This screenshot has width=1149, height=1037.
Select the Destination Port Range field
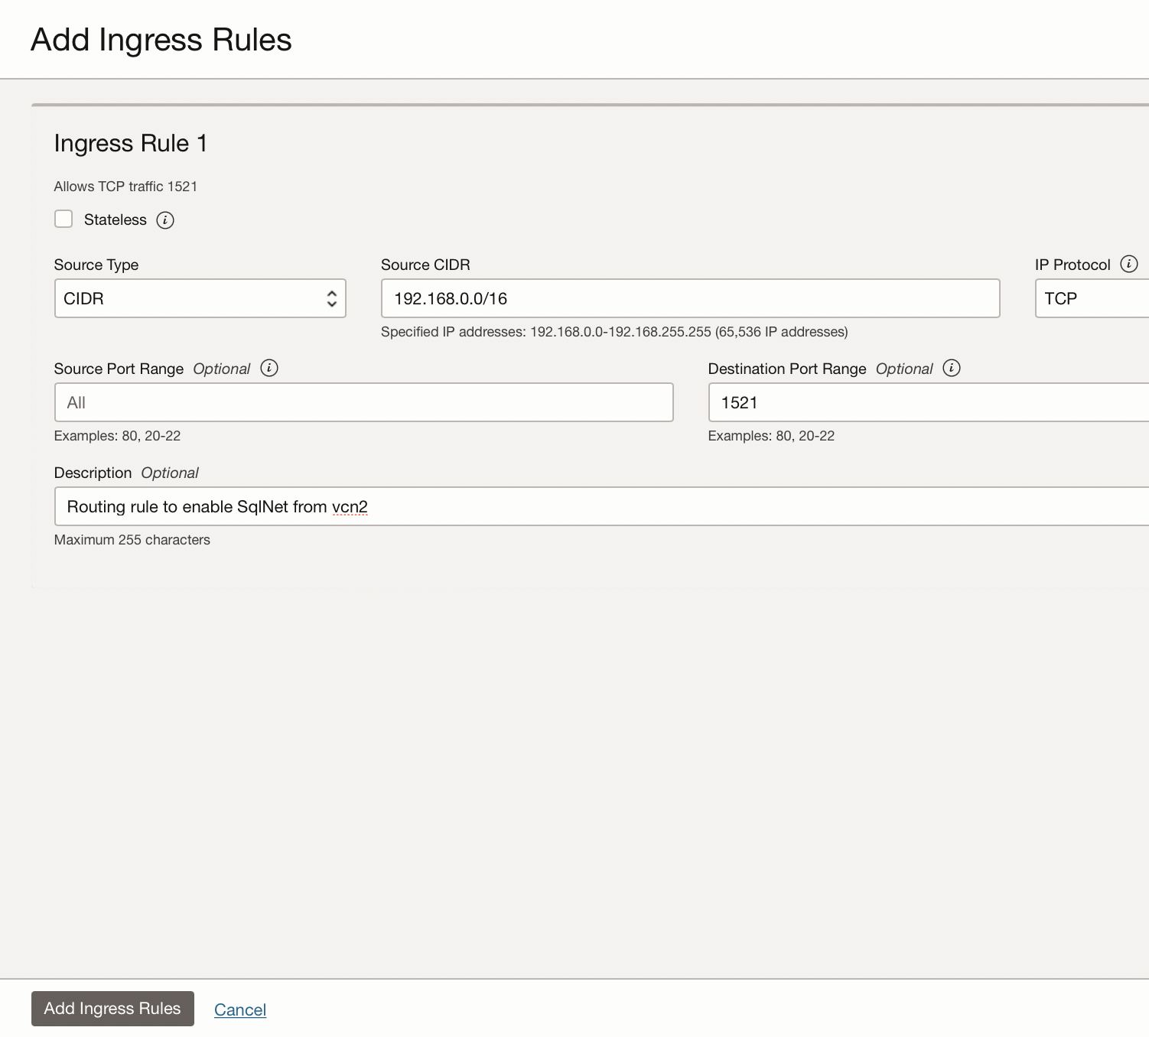click(x=928, y=402)
